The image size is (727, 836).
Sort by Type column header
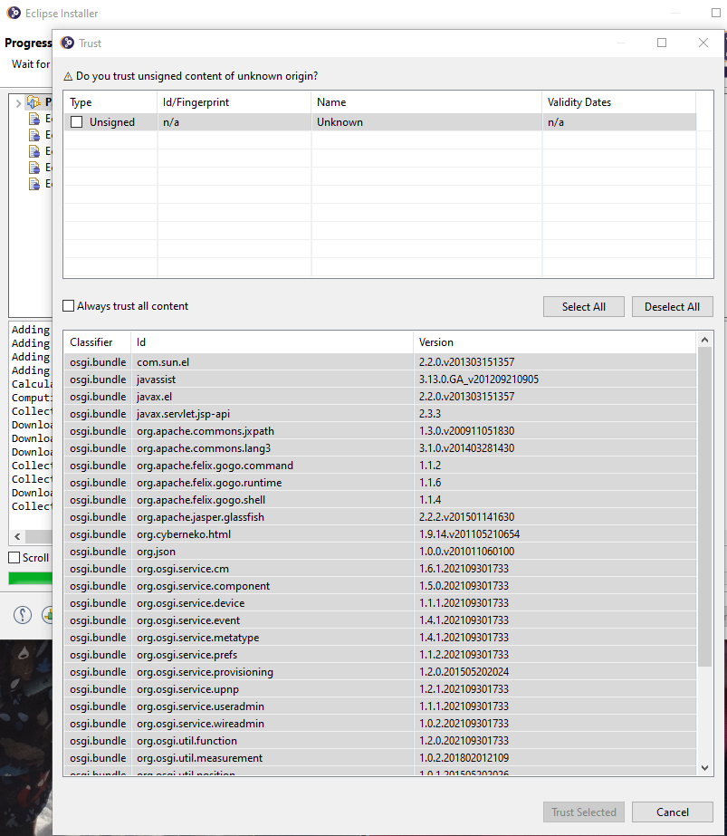click(x=110, y=102)
